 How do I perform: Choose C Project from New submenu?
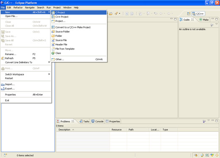pyautogui.click(x=79, y=12)
